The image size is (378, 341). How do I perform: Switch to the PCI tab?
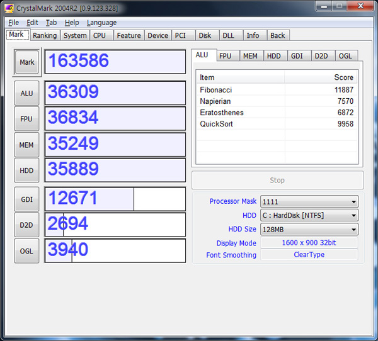183,35
